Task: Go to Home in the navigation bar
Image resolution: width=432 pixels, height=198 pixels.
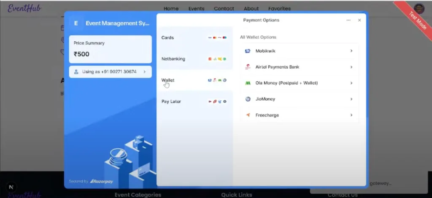Action: 171,8
